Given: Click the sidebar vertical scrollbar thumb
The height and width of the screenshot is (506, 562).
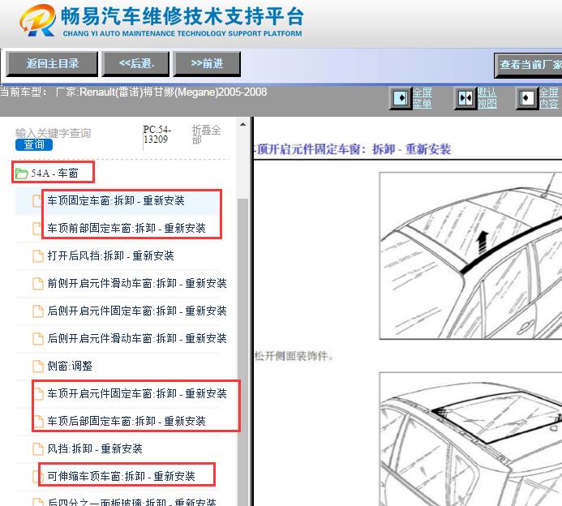Looking at the screenshot, I should pyautogui.click(x=242, y=351).
